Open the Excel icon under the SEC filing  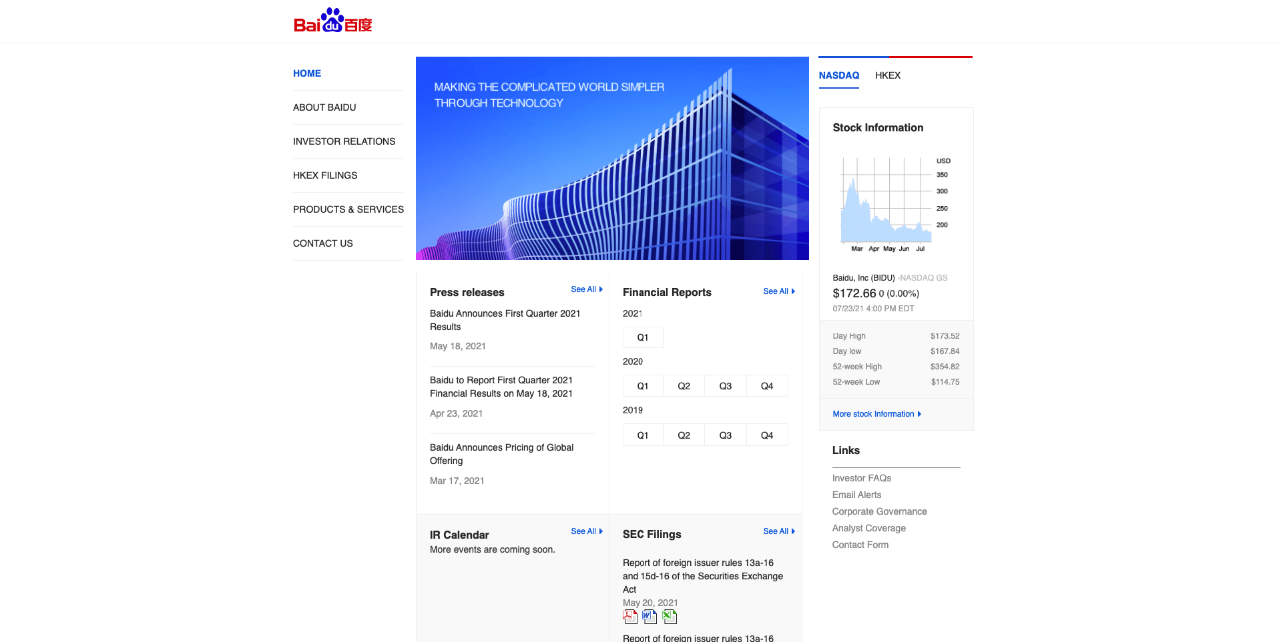pyautogui.click(x=670, y=617)
